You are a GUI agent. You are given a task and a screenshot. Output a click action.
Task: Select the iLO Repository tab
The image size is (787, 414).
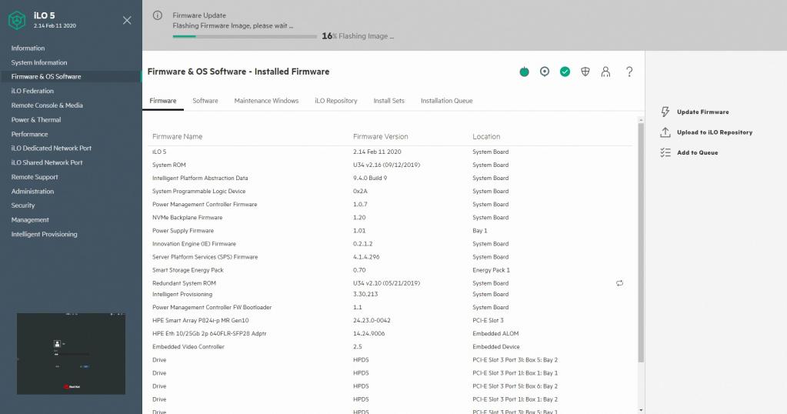click(335, 101)
